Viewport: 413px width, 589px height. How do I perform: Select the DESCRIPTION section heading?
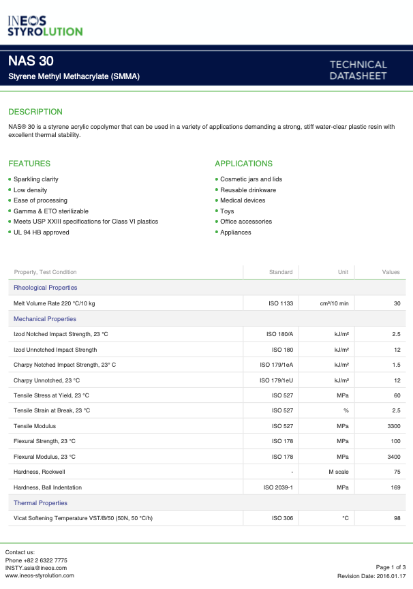coord(35,112)
